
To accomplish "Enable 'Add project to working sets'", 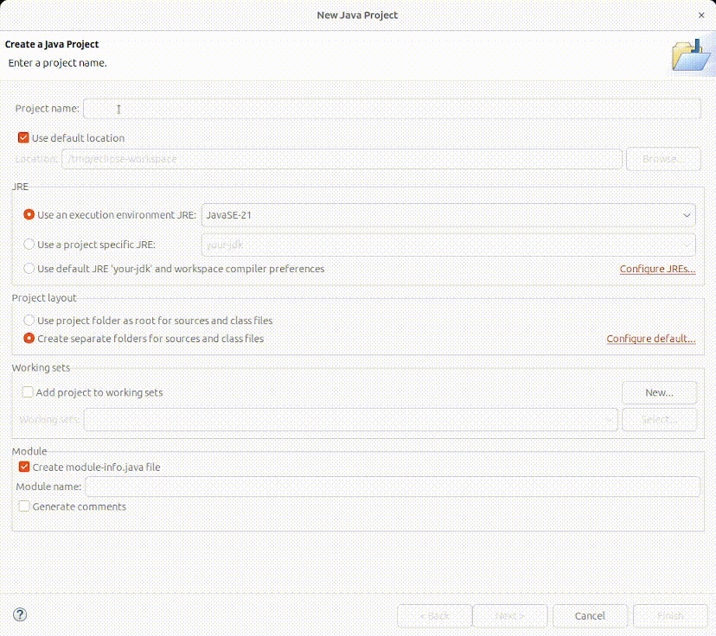I will point(26,392).
